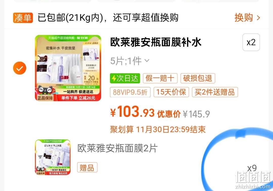Open the gift mask 2片 thumbnail

point(53,157)
